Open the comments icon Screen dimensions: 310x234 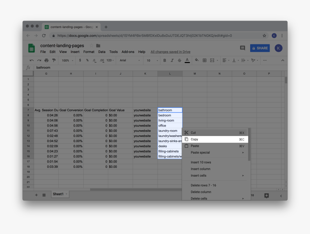coord(242,48)
